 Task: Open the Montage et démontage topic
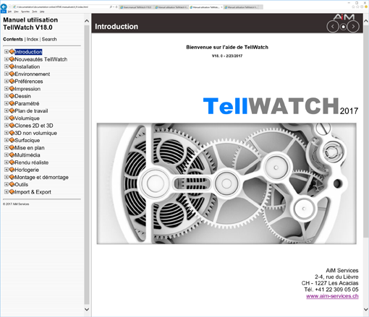pyautogui.click(x=41, y=177)
